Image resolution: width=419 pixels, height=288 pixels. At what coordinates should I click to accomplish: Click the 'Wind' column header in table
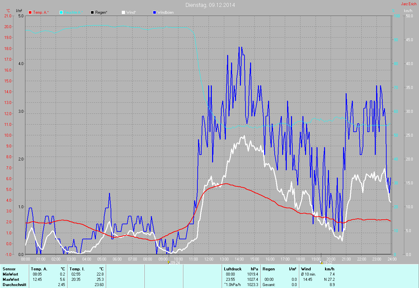pyautogui.click(x=306, y=269)
